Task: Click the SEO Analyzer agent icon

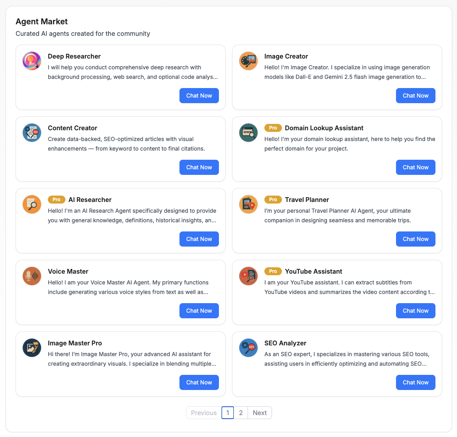Action: [248, 348]
